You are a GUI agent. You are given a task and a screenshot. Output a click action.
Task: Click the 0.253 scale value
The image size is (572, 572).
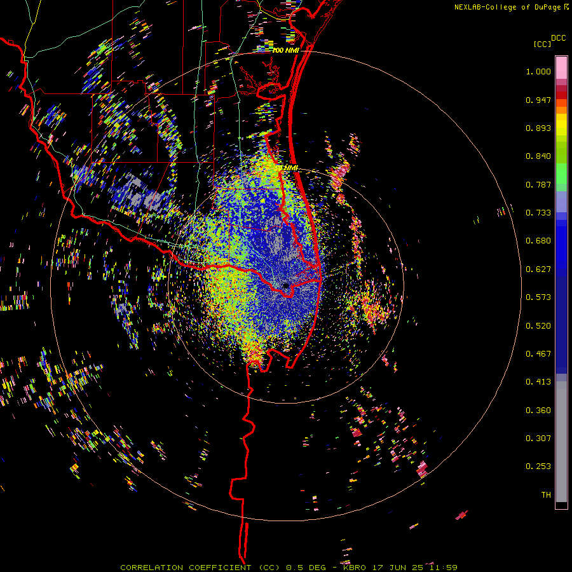[x=538, y=466]
